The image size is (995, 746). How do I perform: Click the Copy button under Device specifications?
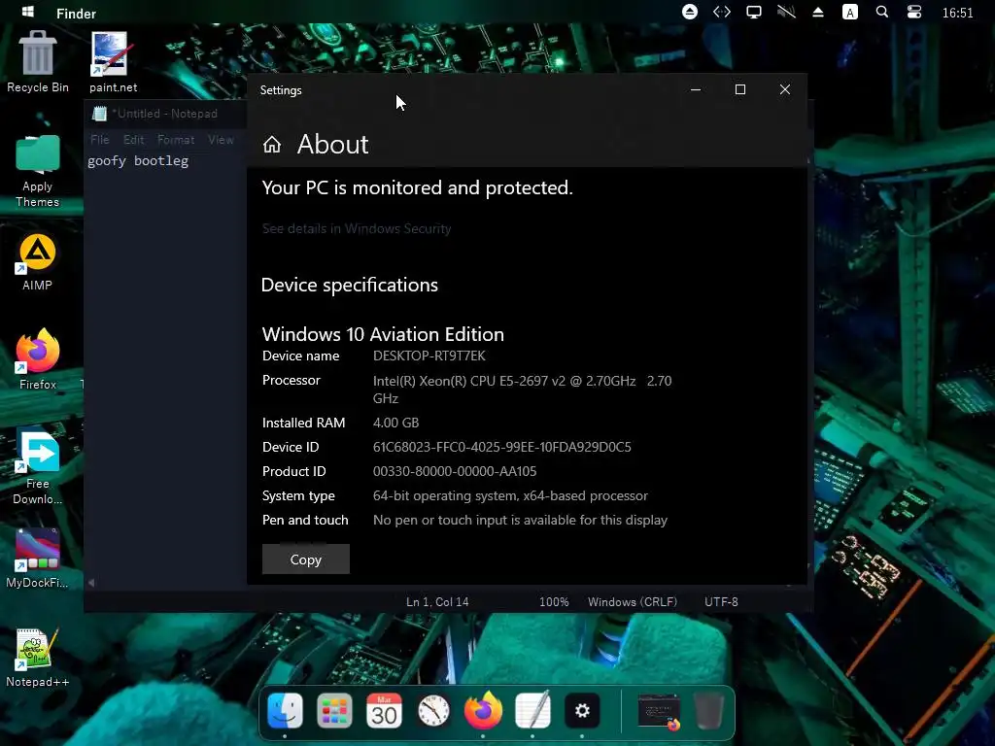pyautogui.click(x=306, y=559)
